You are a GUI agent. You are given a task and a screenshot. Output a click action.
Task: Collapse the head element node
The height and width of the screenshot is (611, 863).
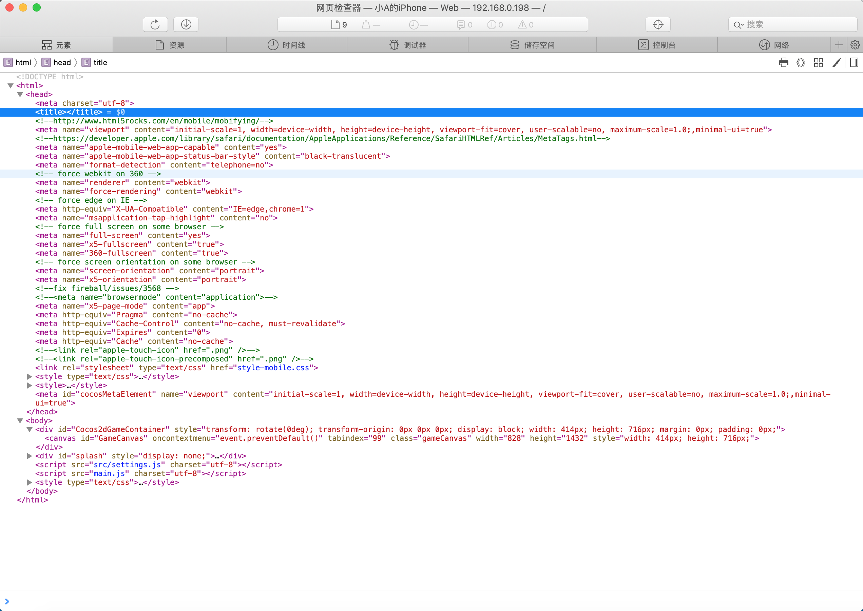click(x=20, y=95)
